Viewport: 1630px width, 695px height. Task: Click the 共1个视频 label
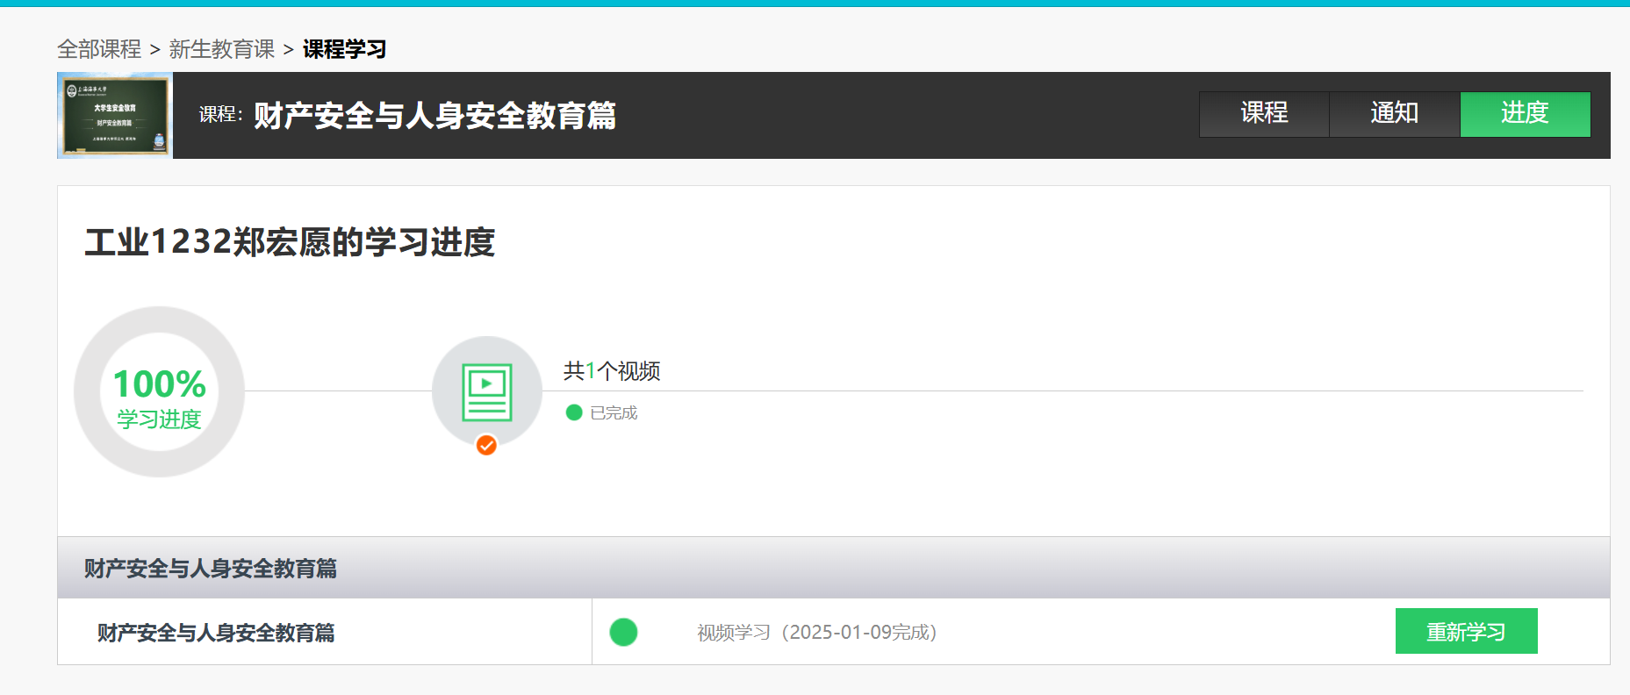coord(612,371)
